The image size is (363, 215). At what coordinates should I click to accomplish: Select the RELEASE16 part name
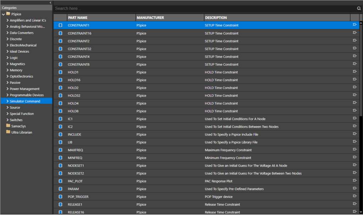point(76,212)
